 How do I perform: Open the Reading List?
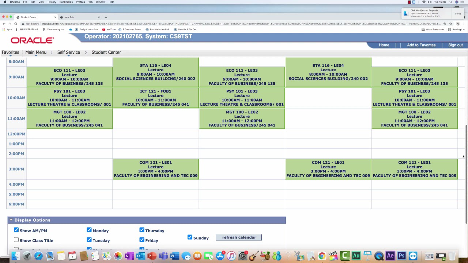point(457,30)
